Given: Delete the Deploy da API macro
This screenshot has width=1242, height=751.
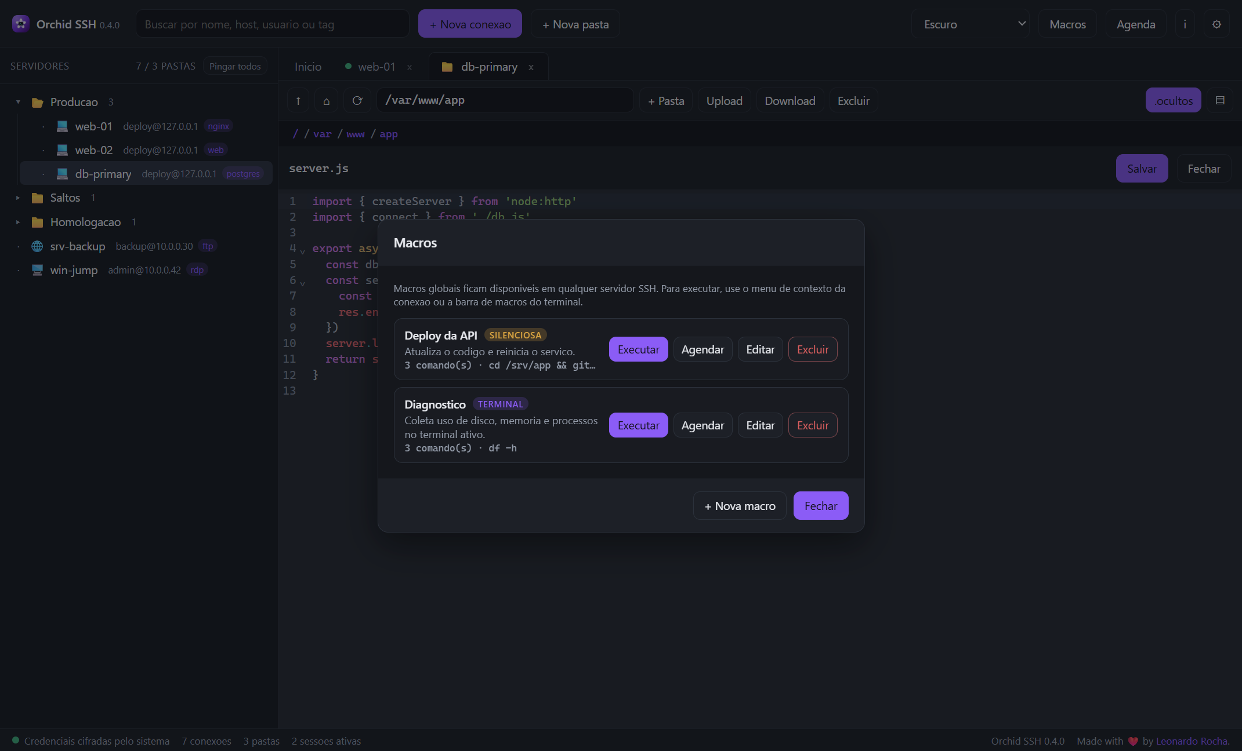Looking at the screenshot, I should coord(813,349).
